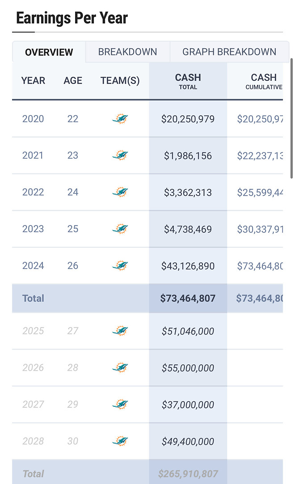Select the 2024 cash total $43,126,890
The height and width of the screenshot is (484, 295).
(x=188, y=266)
